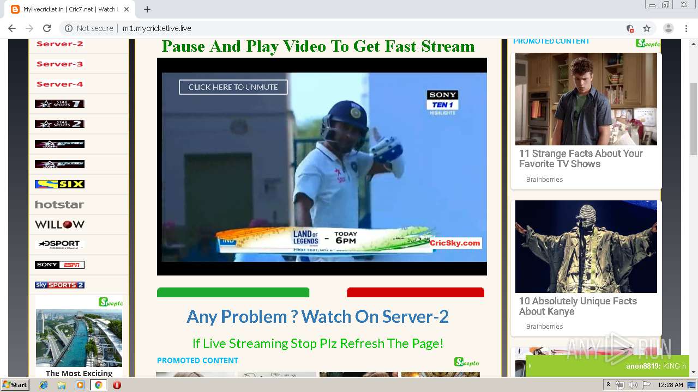
Task: Click the green chat bar from anon8819
Action: (x=607, y=366)
